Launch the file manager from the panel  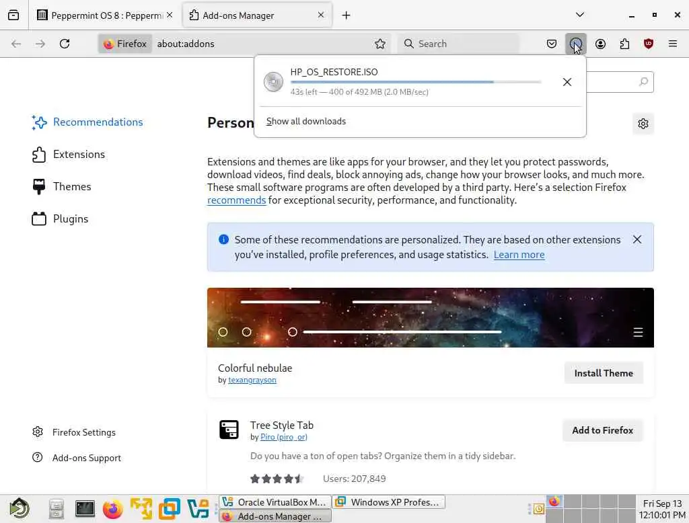(x=57, y=509)
